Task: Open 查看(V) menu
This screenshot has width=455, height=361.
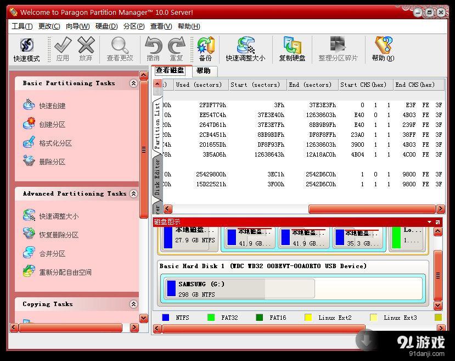Action: click(161, 26)
